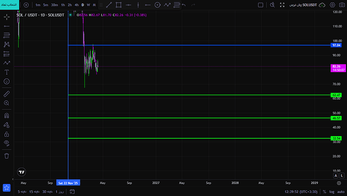Select the green 62.47 horizontal line label

click(x=336, y=95)
